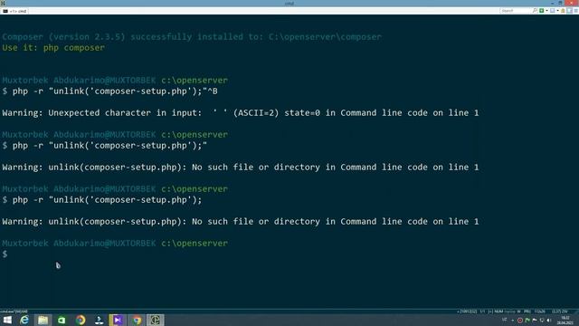Click the new console green plus icon
The width and height of the screenshot is (579, 326).
point(541,11)
